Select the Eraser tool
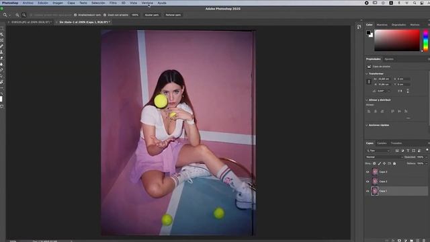This screenshot has width=430, height=242. (x=1, y=58)
